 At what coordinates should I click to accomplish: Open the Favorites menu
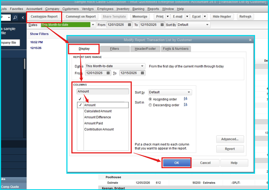(17, 9)
